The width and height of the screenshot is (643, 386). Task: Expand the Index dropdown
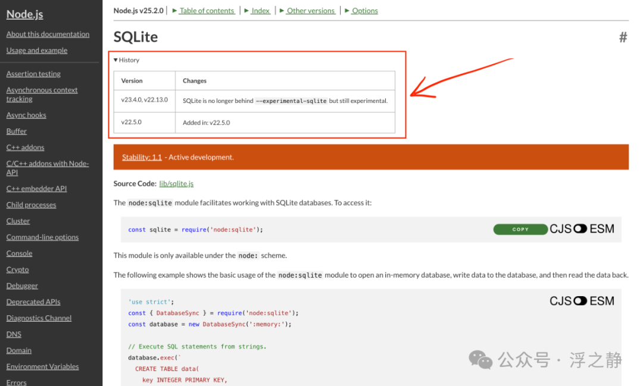click(x=257, y=11)
